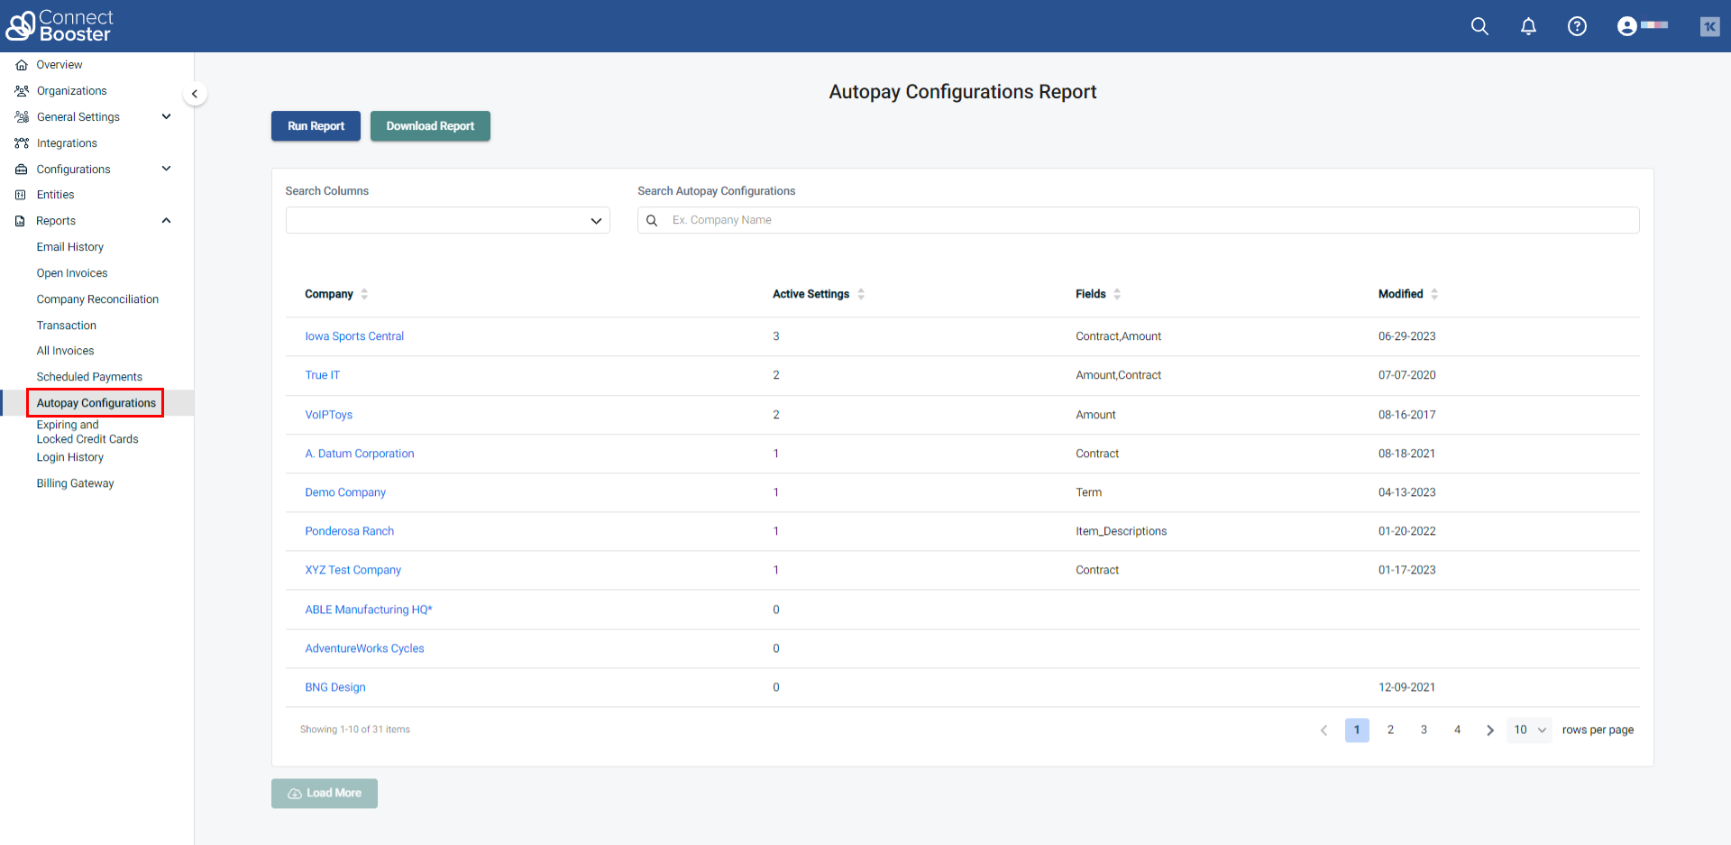Open Login History report

(x=70, y=457)
